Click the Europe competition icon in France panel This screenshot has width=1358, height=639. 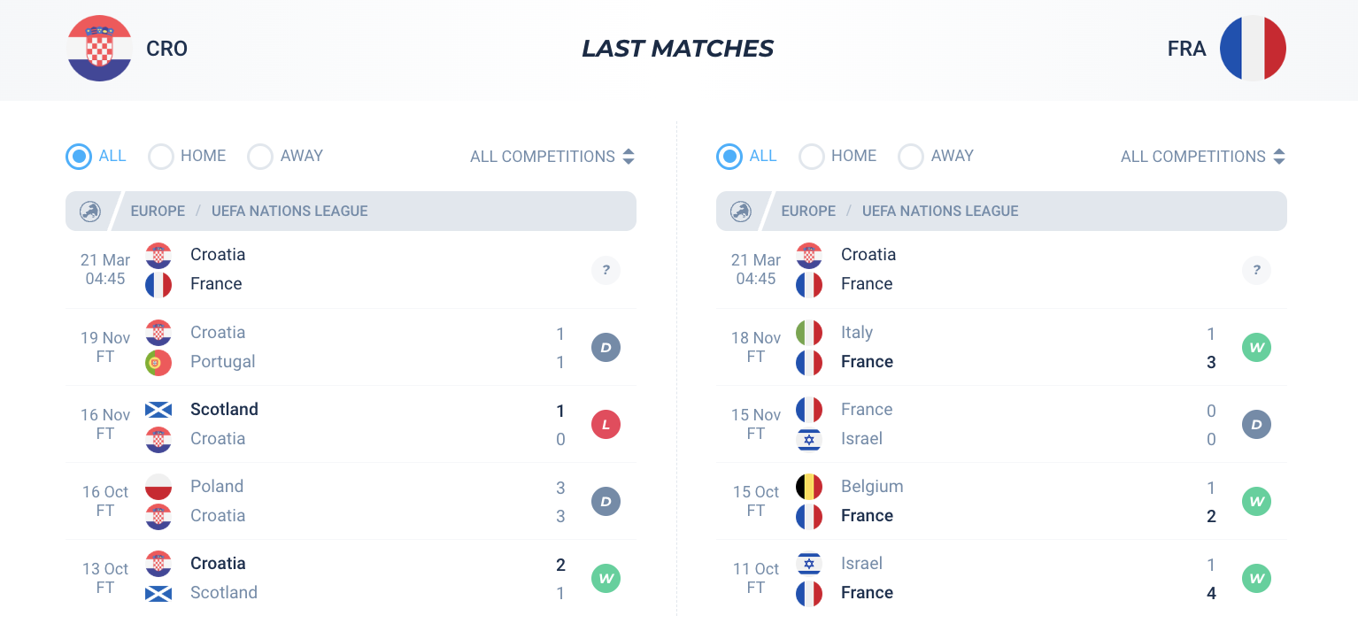741,212
